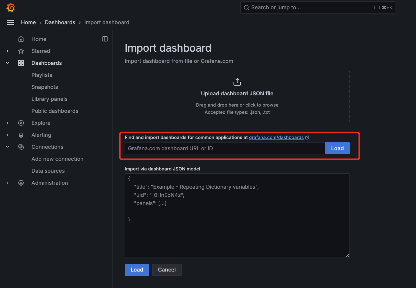
Task: Click the Home house icon in sidebar
Action: (x=21, y=39)
